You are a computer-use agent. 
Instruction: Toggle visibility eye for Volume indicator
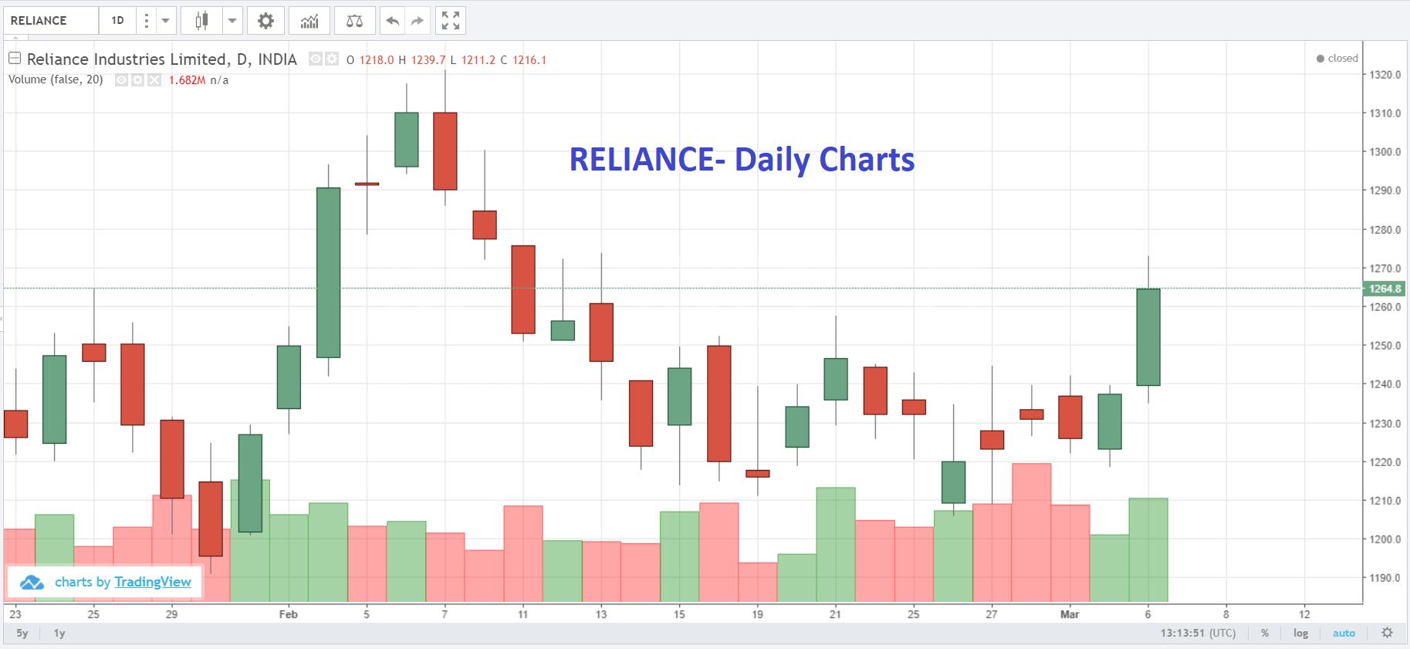pyautogui.click(x=121, y=80)
